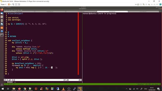162x91 pixels.
Task: Show hidden icons in the Windows system tray
Action: [127, 89]
